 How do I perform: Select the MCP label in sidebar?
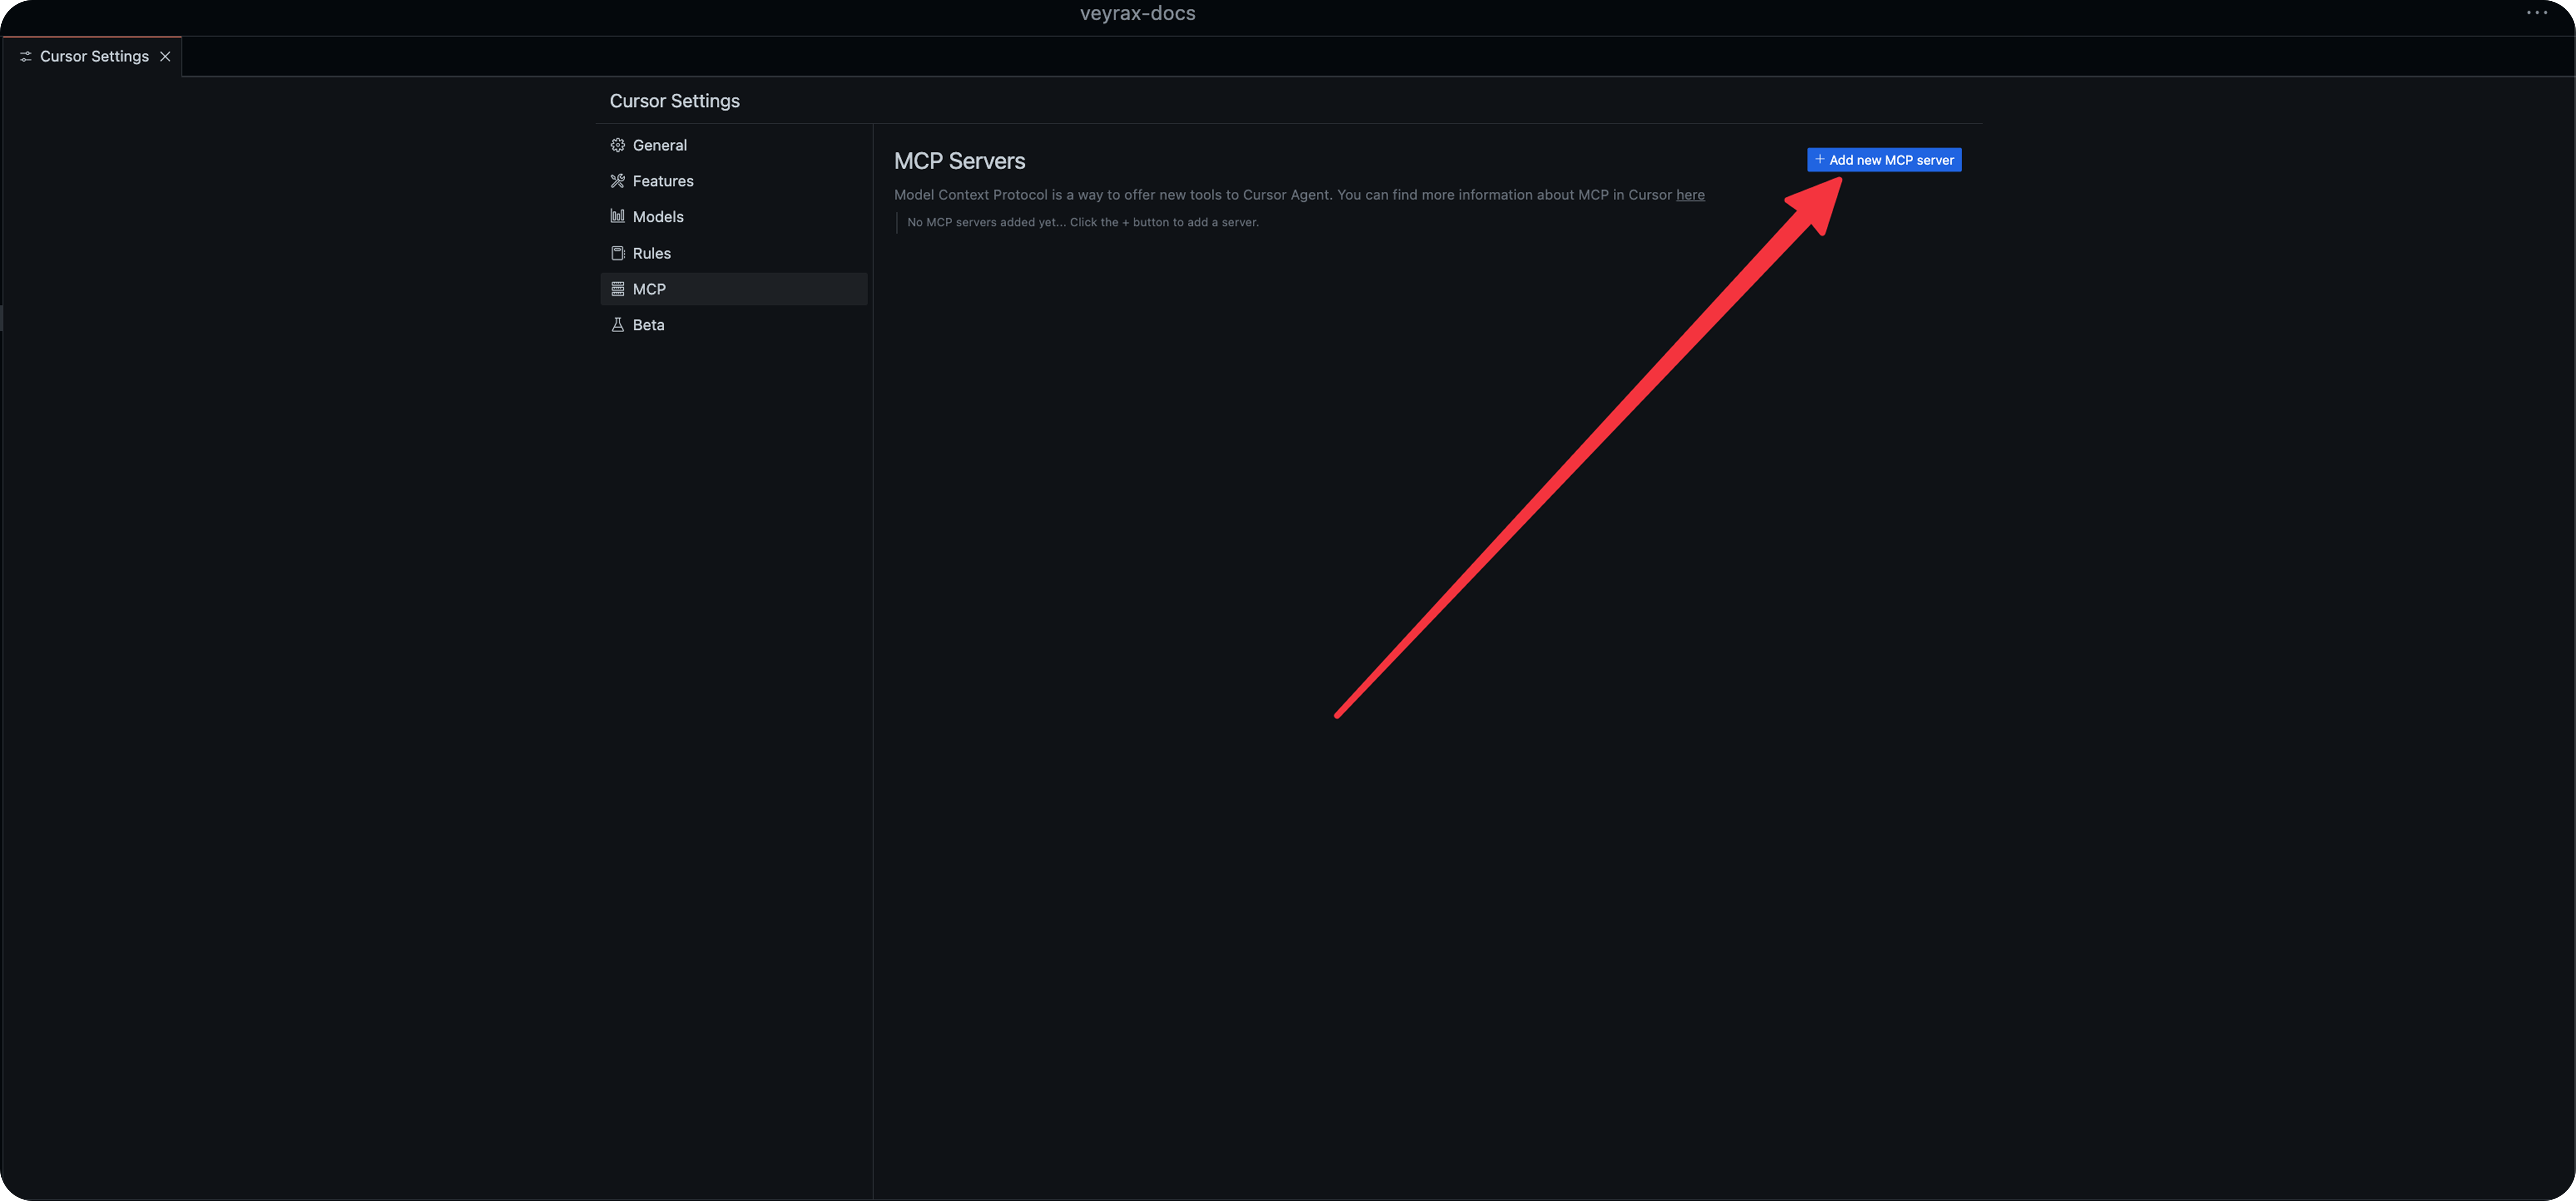[648, 289]
